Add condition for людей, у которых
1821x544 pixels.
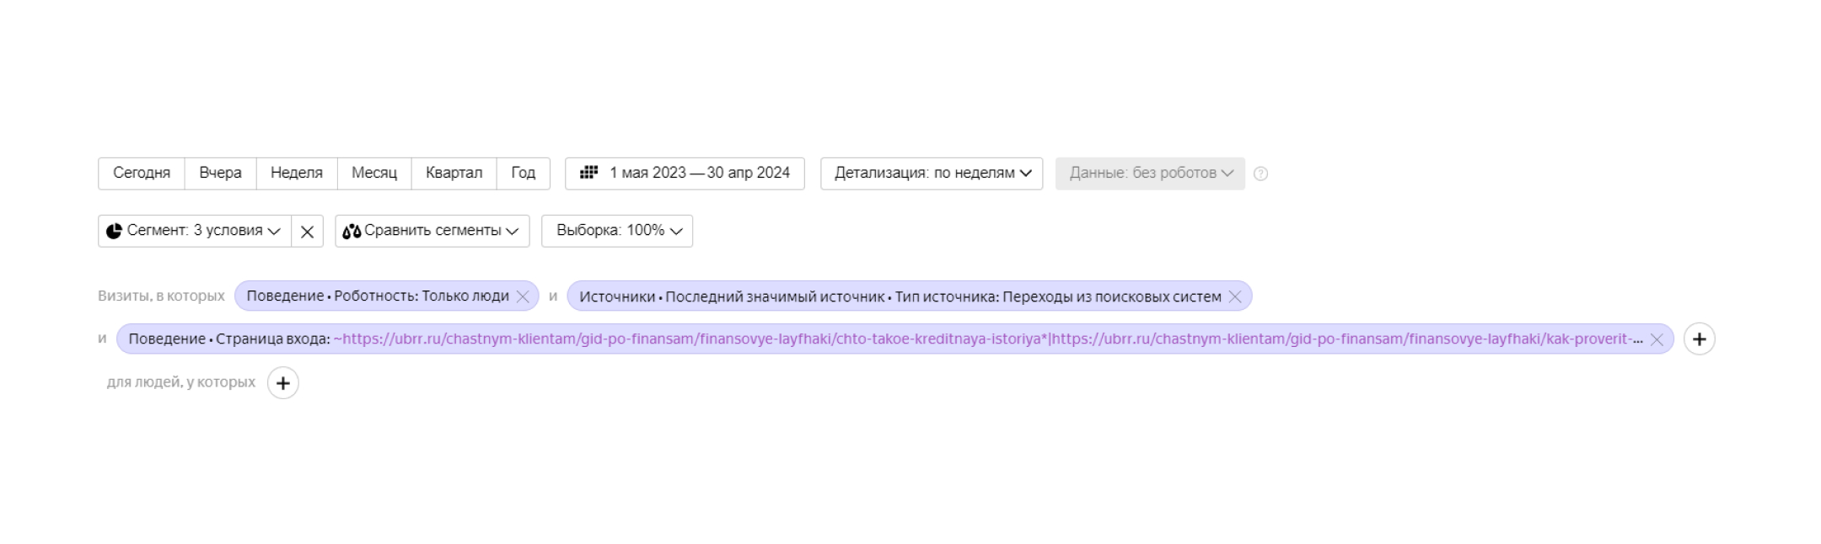point(283,383)
